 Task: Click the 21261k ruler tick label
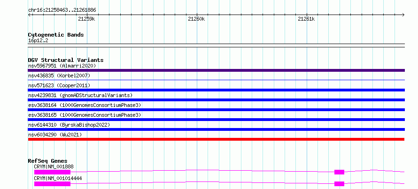(x=306, y=19)
